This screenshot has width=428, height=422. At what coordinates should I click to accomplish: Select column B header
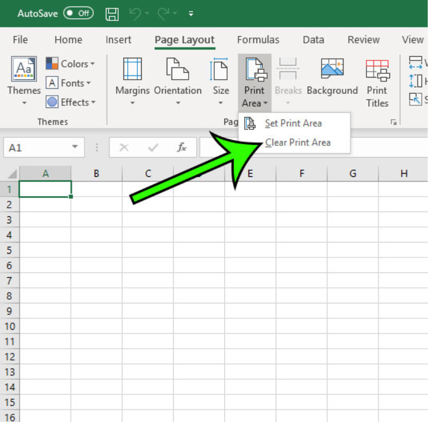pyautogui.click(x=96, y=173)
